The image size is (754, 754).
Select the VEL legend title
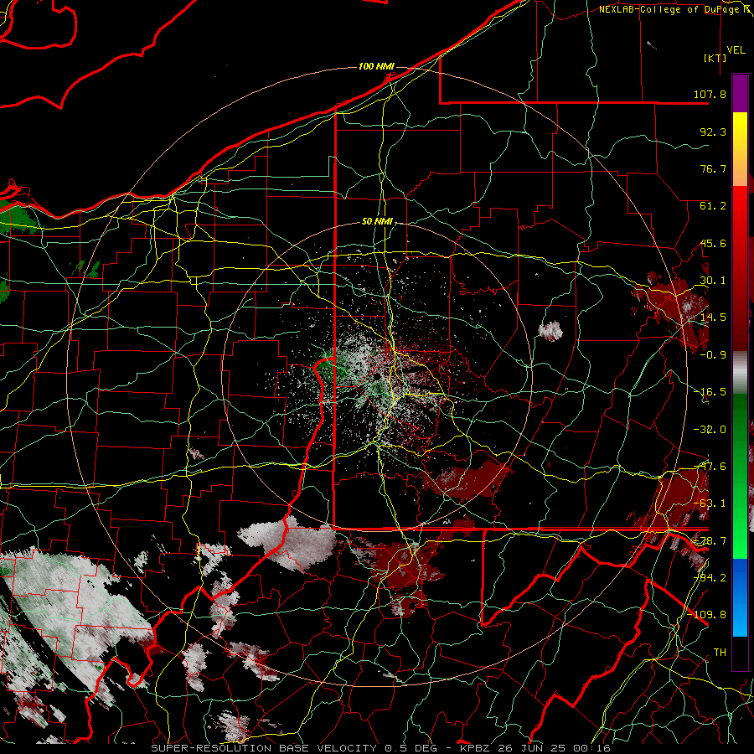736,50
